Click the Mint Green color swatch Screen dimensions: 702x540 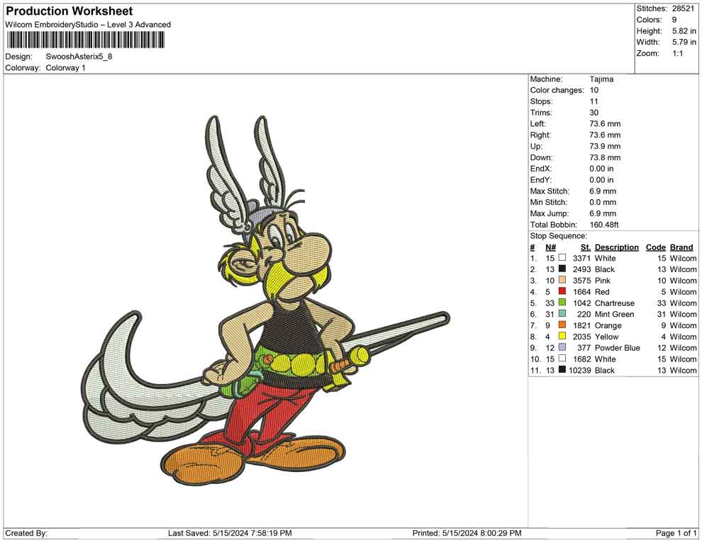(562, 314)
